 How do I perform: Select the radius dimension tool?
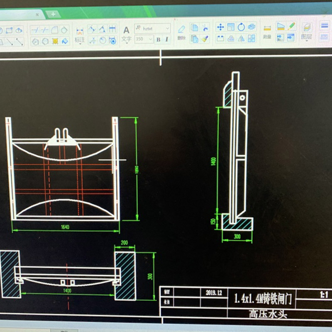pos(103,40)
